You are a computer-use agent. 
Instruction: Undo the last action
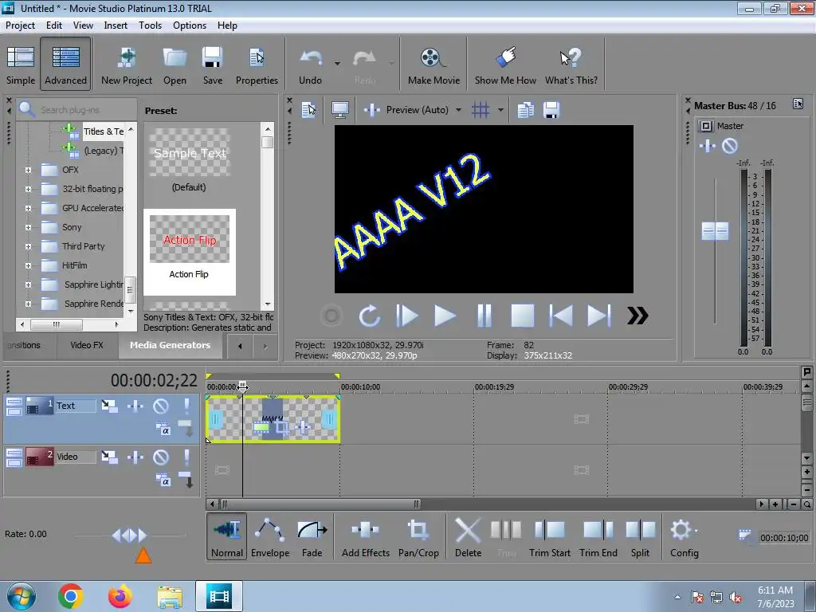[x=310, y=65]
